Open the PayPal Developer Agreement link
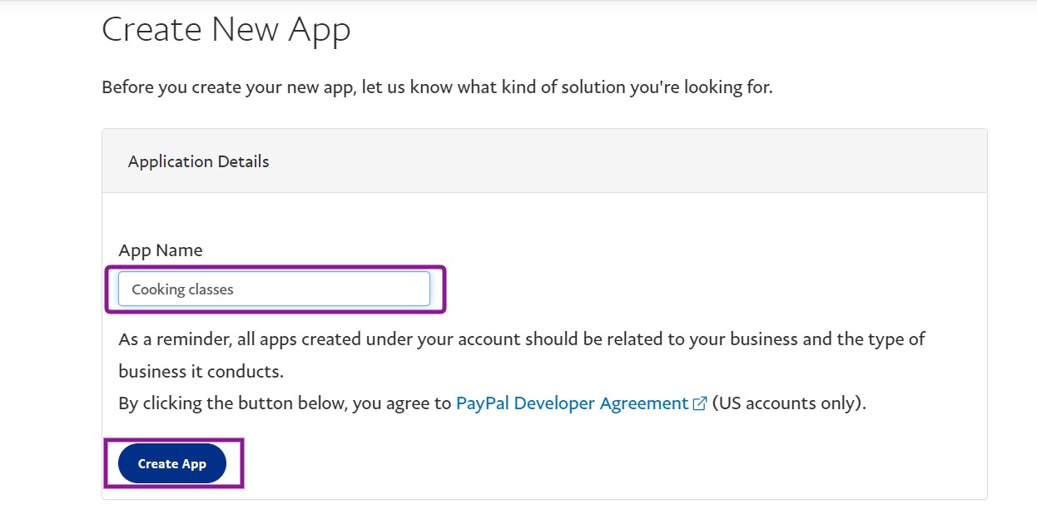 [x=573, y=403]
